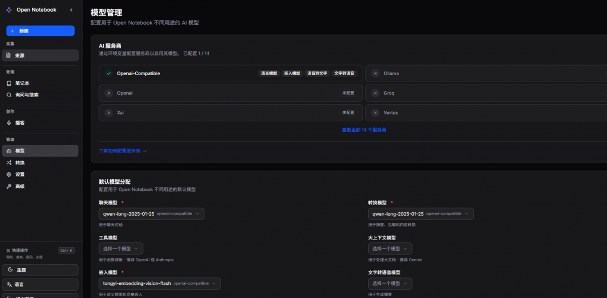Click the 转换 shuffle icon
This screenshot has width=607, height=298.
point(9,163)
